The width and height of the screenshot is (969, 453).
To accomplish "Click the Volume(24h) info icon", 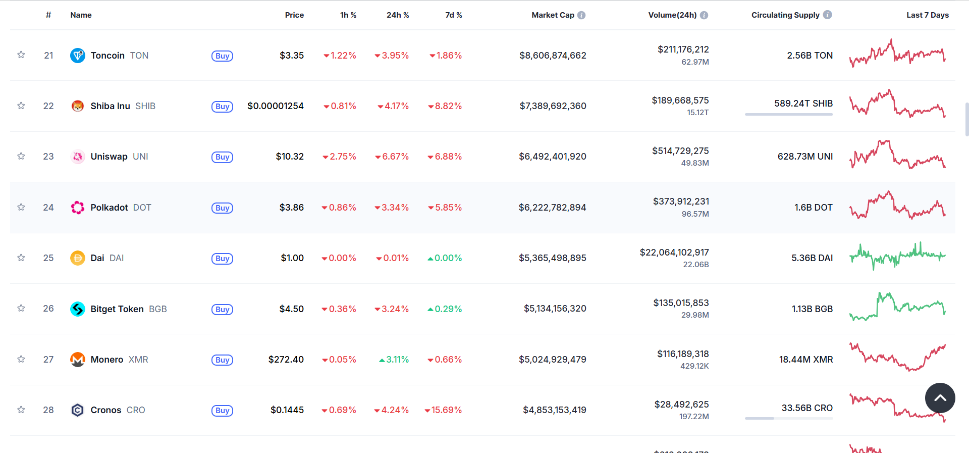I will pyautogui.click(x=704, y=15).
